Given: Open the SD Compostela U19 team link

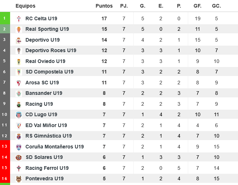Looking at the screenshot, I should [x=49, y=72].
